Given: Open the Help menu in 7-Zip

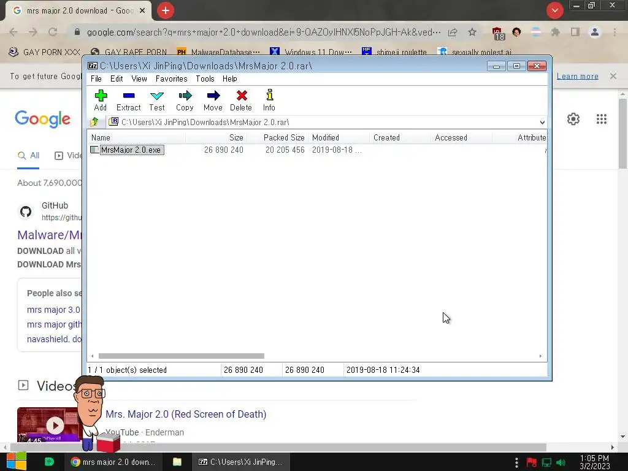Looking at the screenshot, I should pos(230,79).
